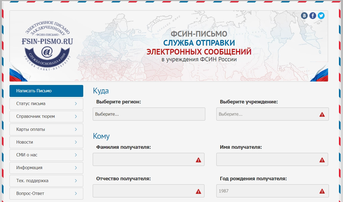Click the Фамилия получателя: label

click(123, 147)
